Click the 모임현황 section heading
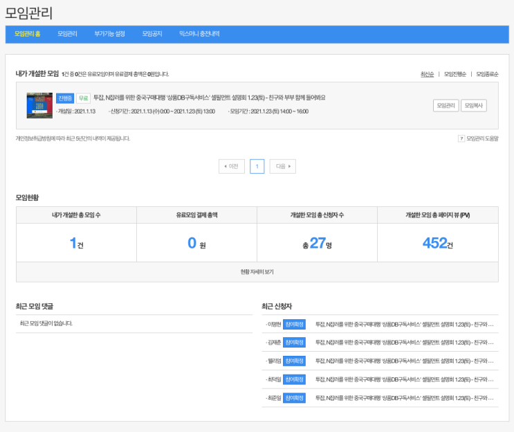Image resolution: width=514 pixels, height=432 pixels. [x=27, y=197]
